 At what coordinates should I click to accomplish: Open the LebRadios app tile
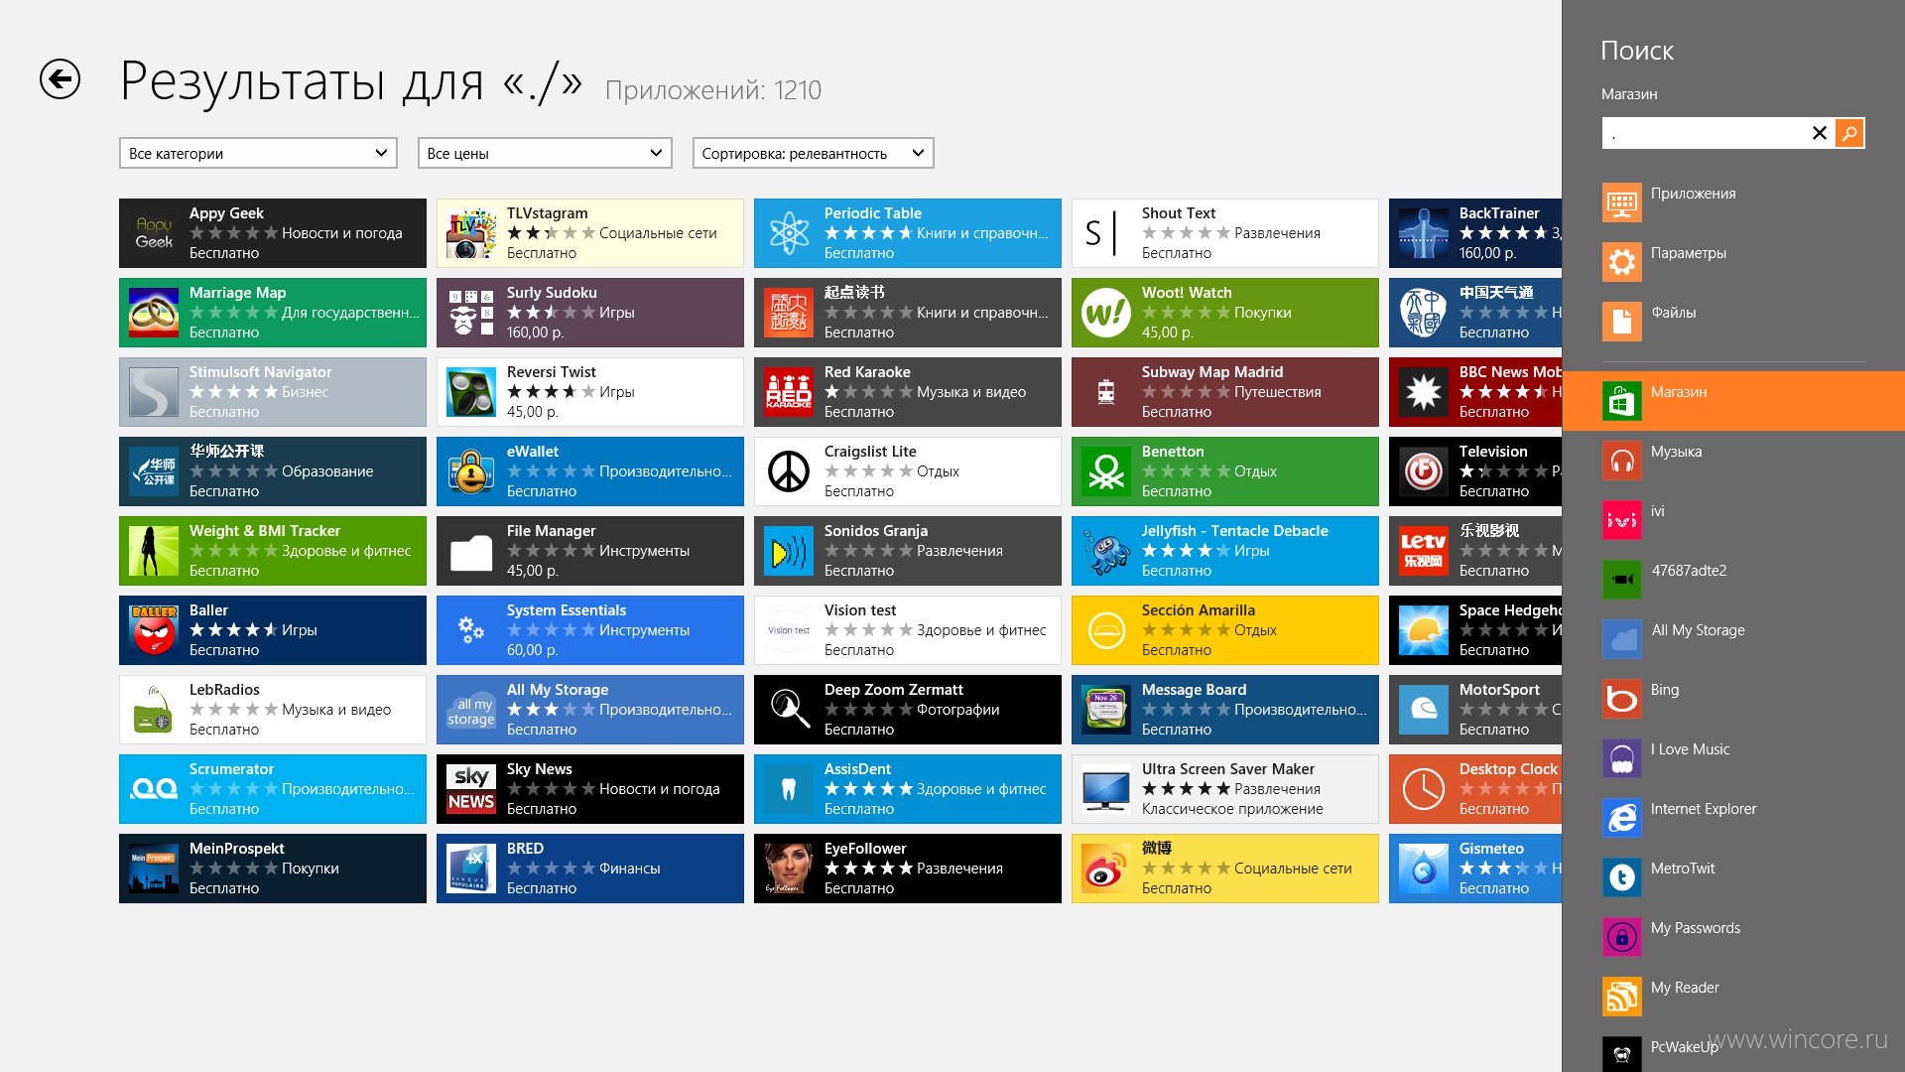click(273, 710)
